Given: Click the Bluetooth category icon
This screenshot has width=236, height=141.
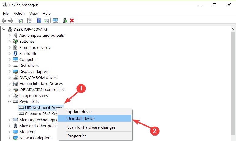Looking at the screenshot, I should coord(15,53).
